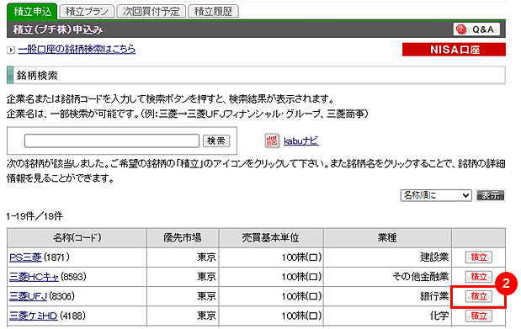Image resolution: width=521 pixels, height=329 pixels.
Task: Focus the stock name search field
Action: [112, 141]
